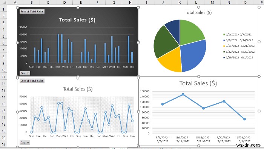The width and height of the screenshot is (264, 149).
Task: Click the weekly line point above 5/15/2022 - 5/21/2022
Action: pyautogui.click(x=204, y=108)
